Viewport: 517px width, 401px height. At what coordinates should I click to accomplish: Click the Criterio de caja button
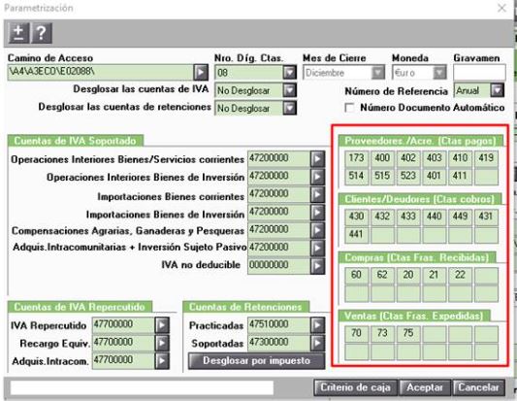(x=355, y=387)
